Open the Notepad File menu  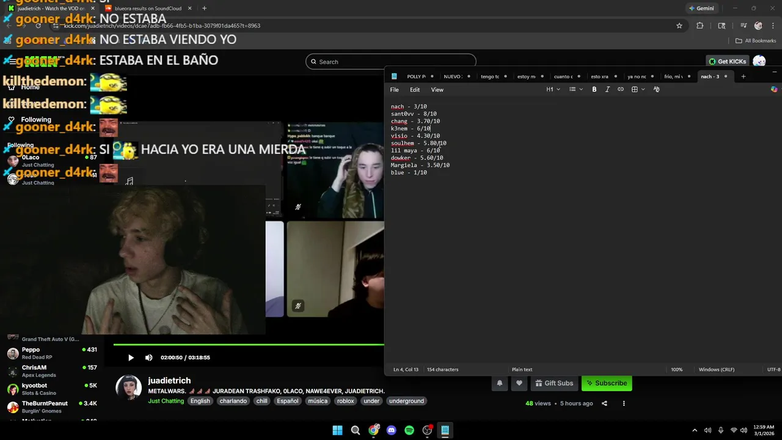(x=395, y=90)
